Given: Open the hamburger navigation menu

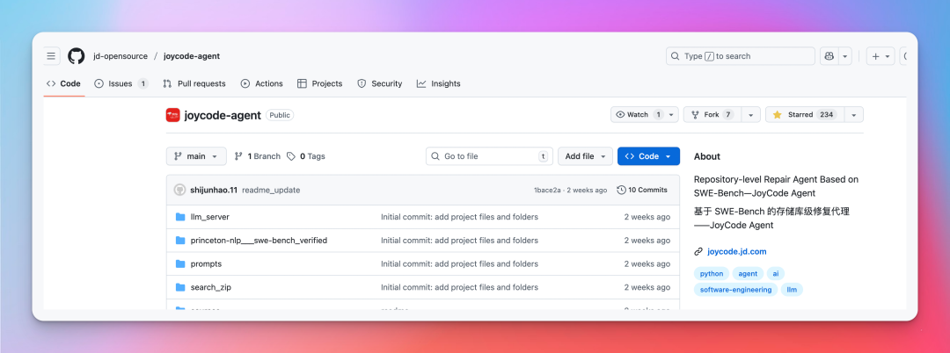Looking at the screenshot, I should tap(52, 56).
